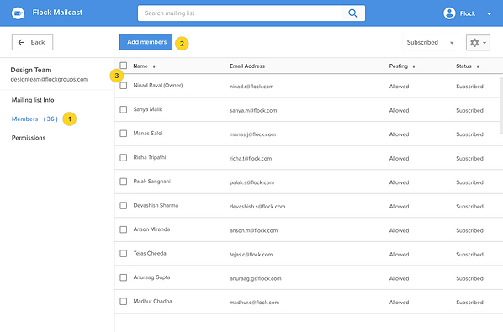Tick the checkbox beside Madhur Chadha

point(123,301)
